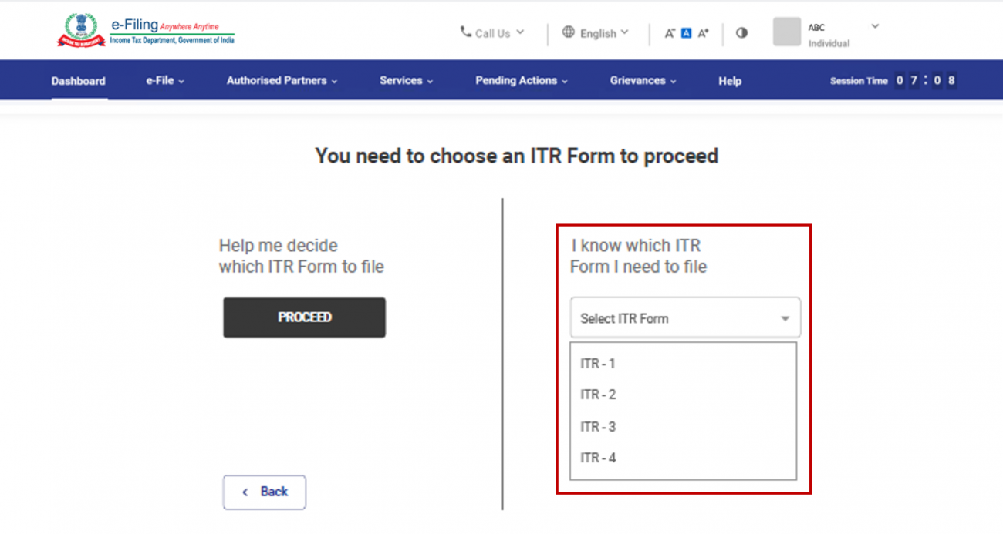Choose ITR - 3 in the form list

tap(597, 426)
